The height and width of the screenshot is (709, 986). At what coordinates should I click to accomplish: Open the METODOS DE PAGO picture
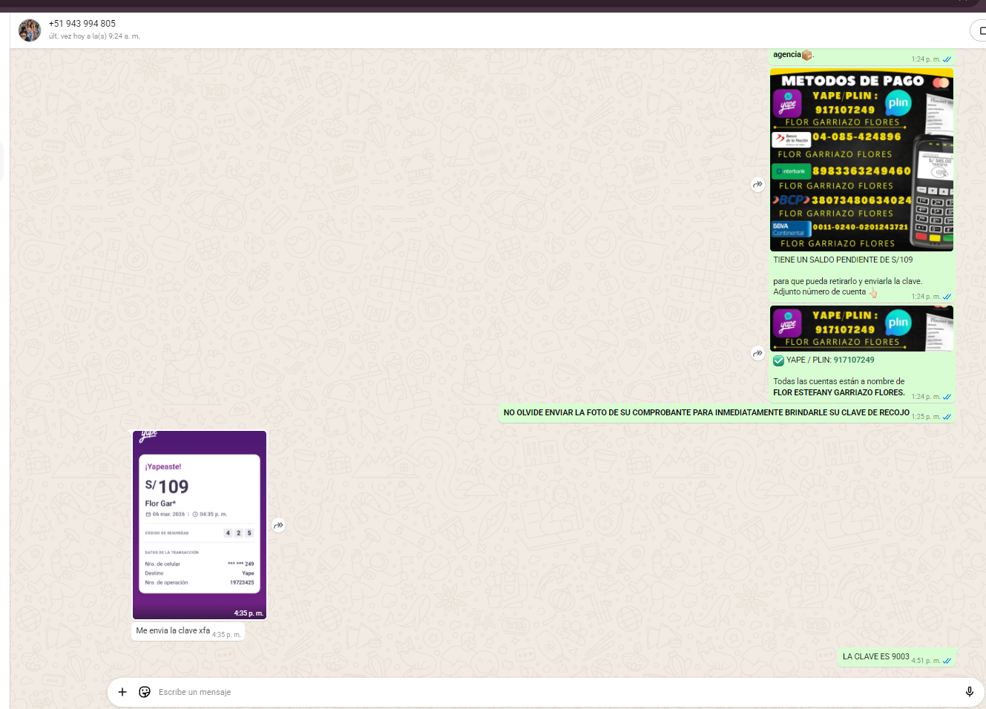861,160
